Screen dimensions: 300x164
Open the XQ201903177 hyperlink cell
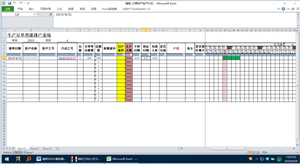(x=67, y=58)
